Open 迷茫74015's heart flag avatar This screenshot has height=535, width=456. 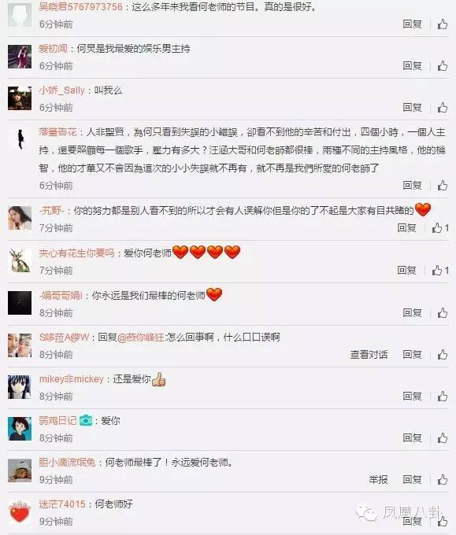pyautogui.click(x=20, y=511)
